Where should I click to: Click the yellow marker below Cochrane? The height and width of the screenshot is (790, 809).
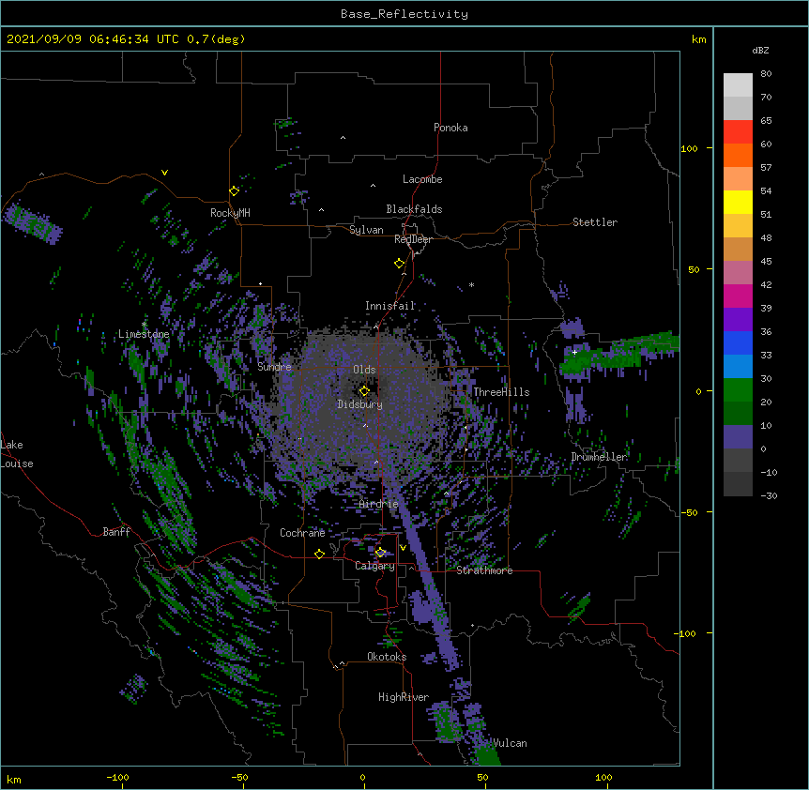click(319, 554)
